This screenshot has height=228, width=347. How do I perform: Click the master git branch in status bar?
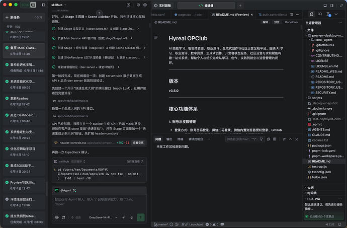[161, 224]
